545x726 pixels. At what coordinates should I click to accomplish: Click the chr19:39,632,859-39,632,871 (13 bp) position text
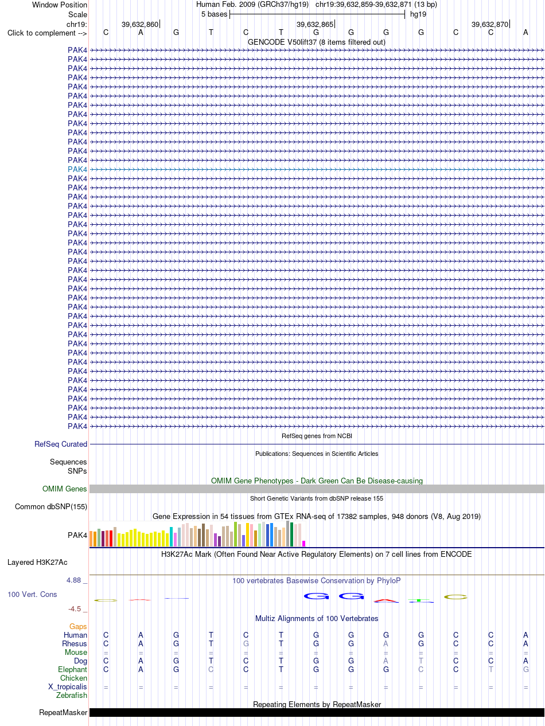376,5
